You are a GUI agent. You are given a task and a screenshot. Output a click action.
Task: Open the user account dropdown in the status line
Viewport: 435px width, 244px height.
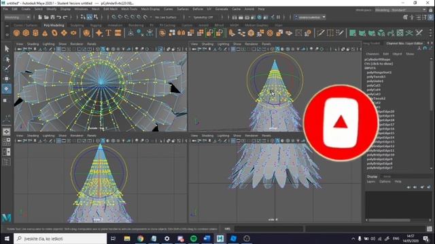310,17
